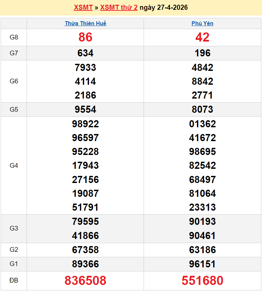
Task: Click G2 number 63186
Action: pyautogui.click(x=202, y=250)
